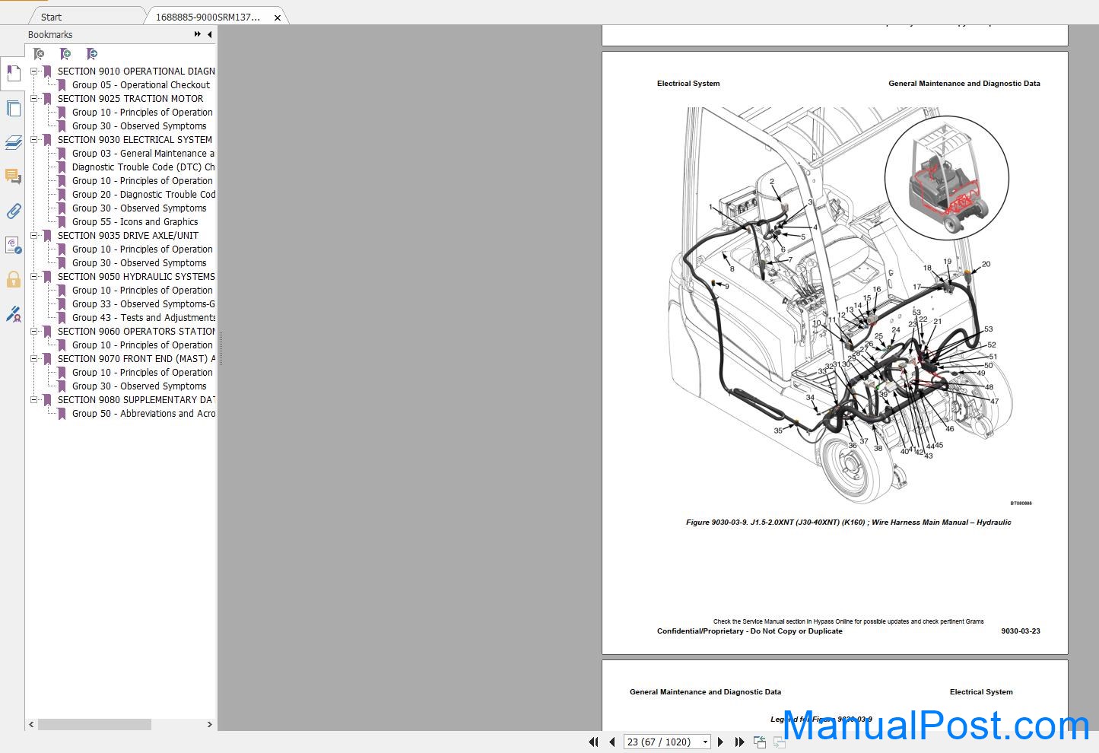
Task: Open Group 55 - Icons and Graphics bookmark
Action: [x=135, y=221]
